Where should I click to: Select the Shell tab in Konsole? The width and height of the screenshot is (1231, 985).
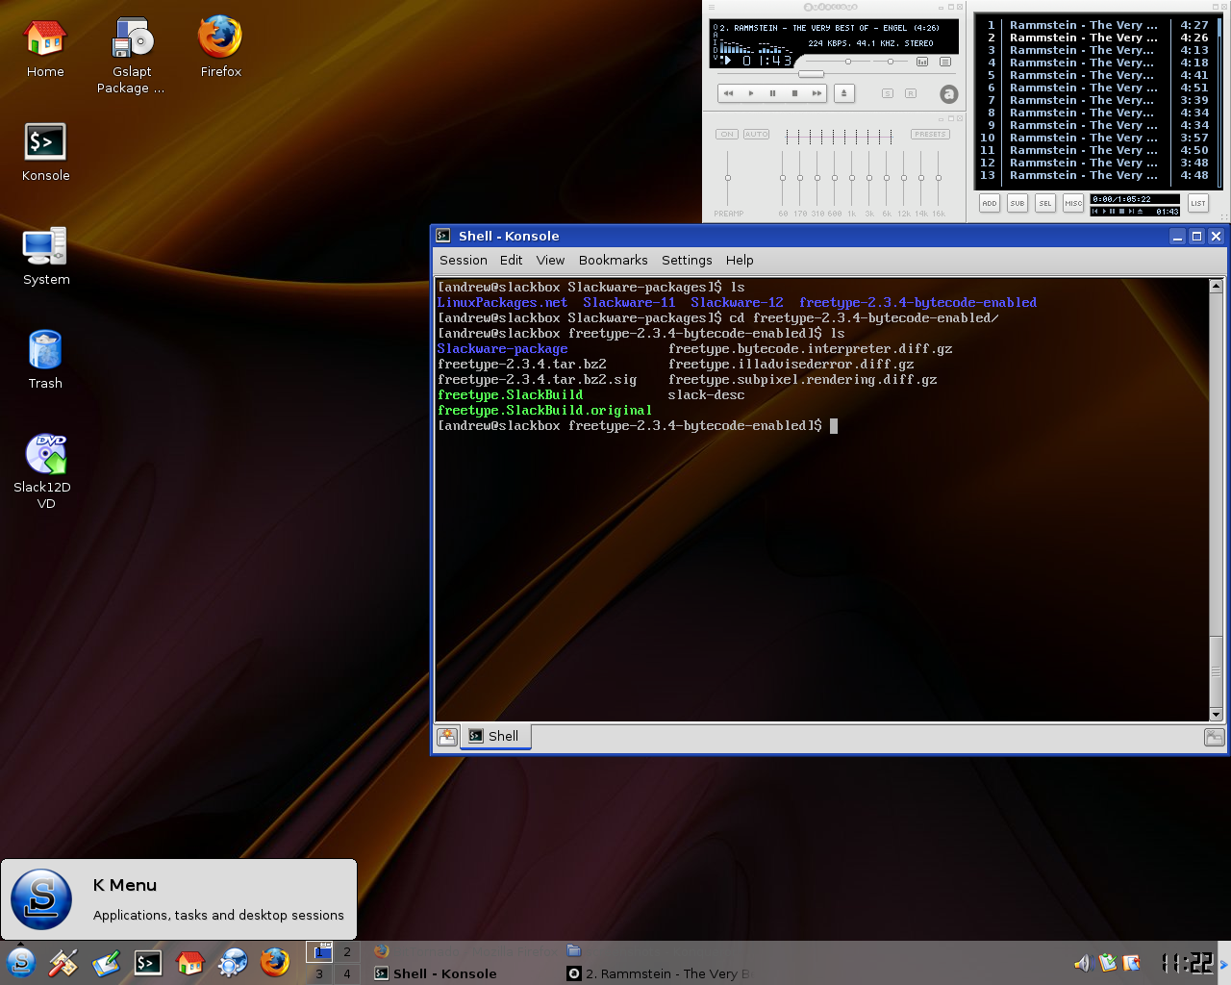(494, 737)
